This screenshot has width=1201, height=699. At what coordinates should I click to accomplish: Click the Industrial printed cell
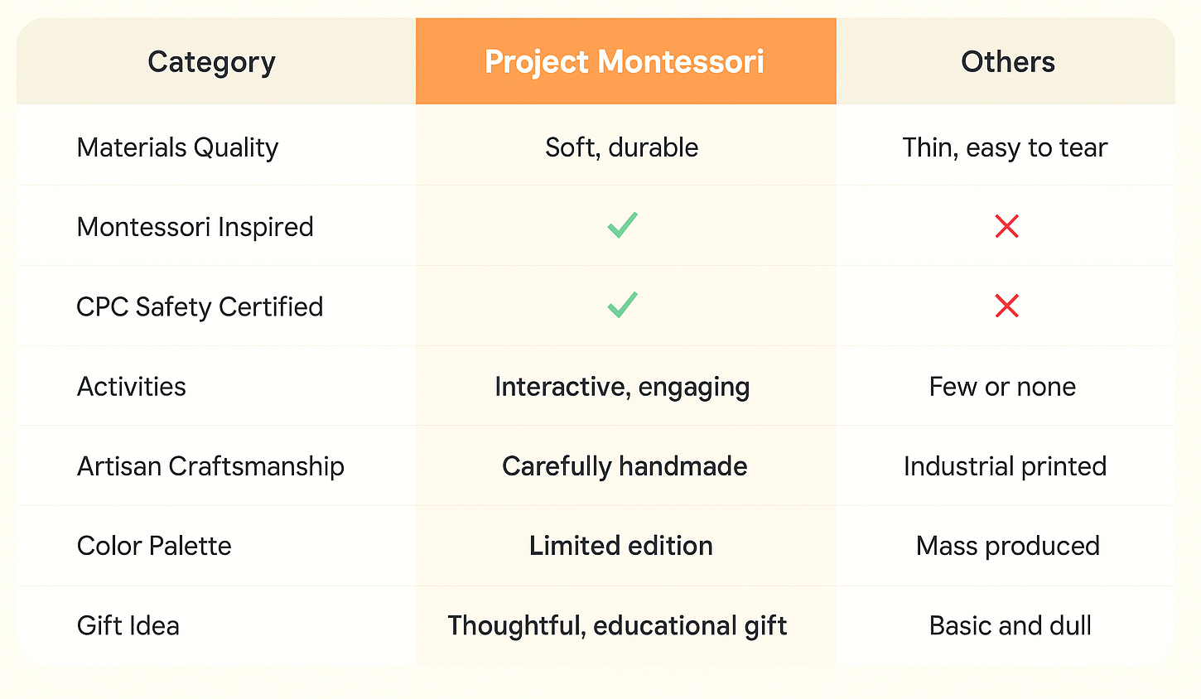click(x=1005, y=466)
